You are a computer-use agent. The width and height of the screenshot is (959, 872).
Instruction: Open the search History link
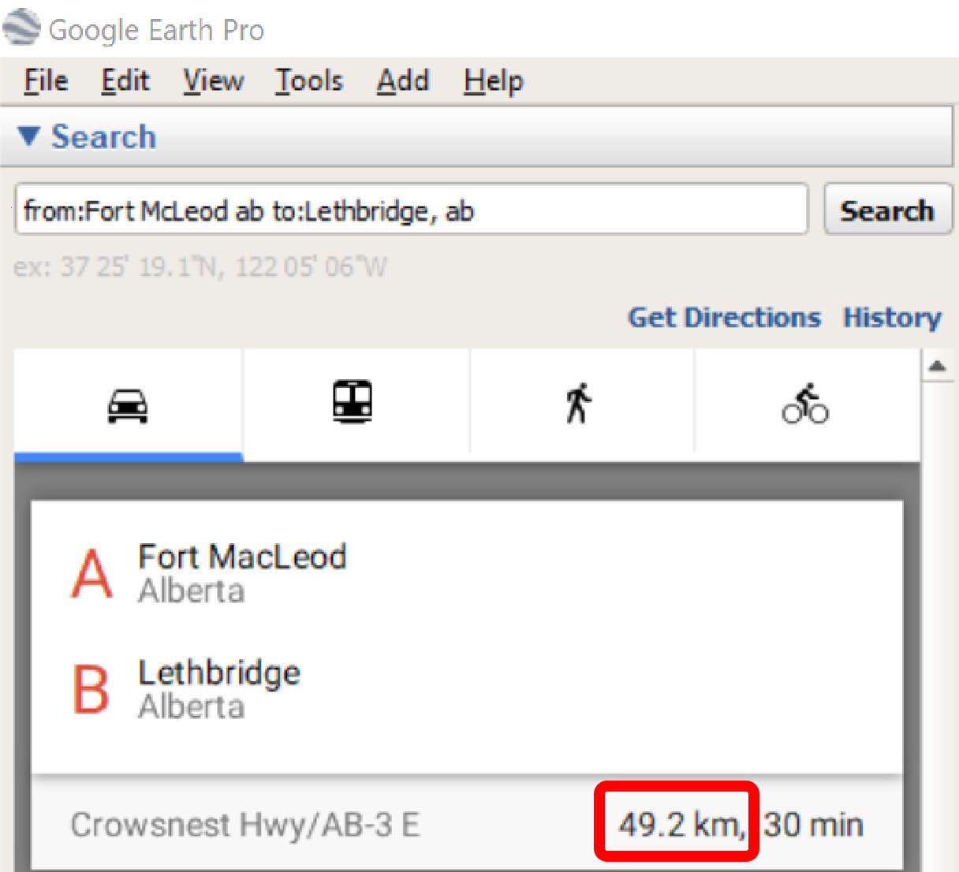point(892,318)
